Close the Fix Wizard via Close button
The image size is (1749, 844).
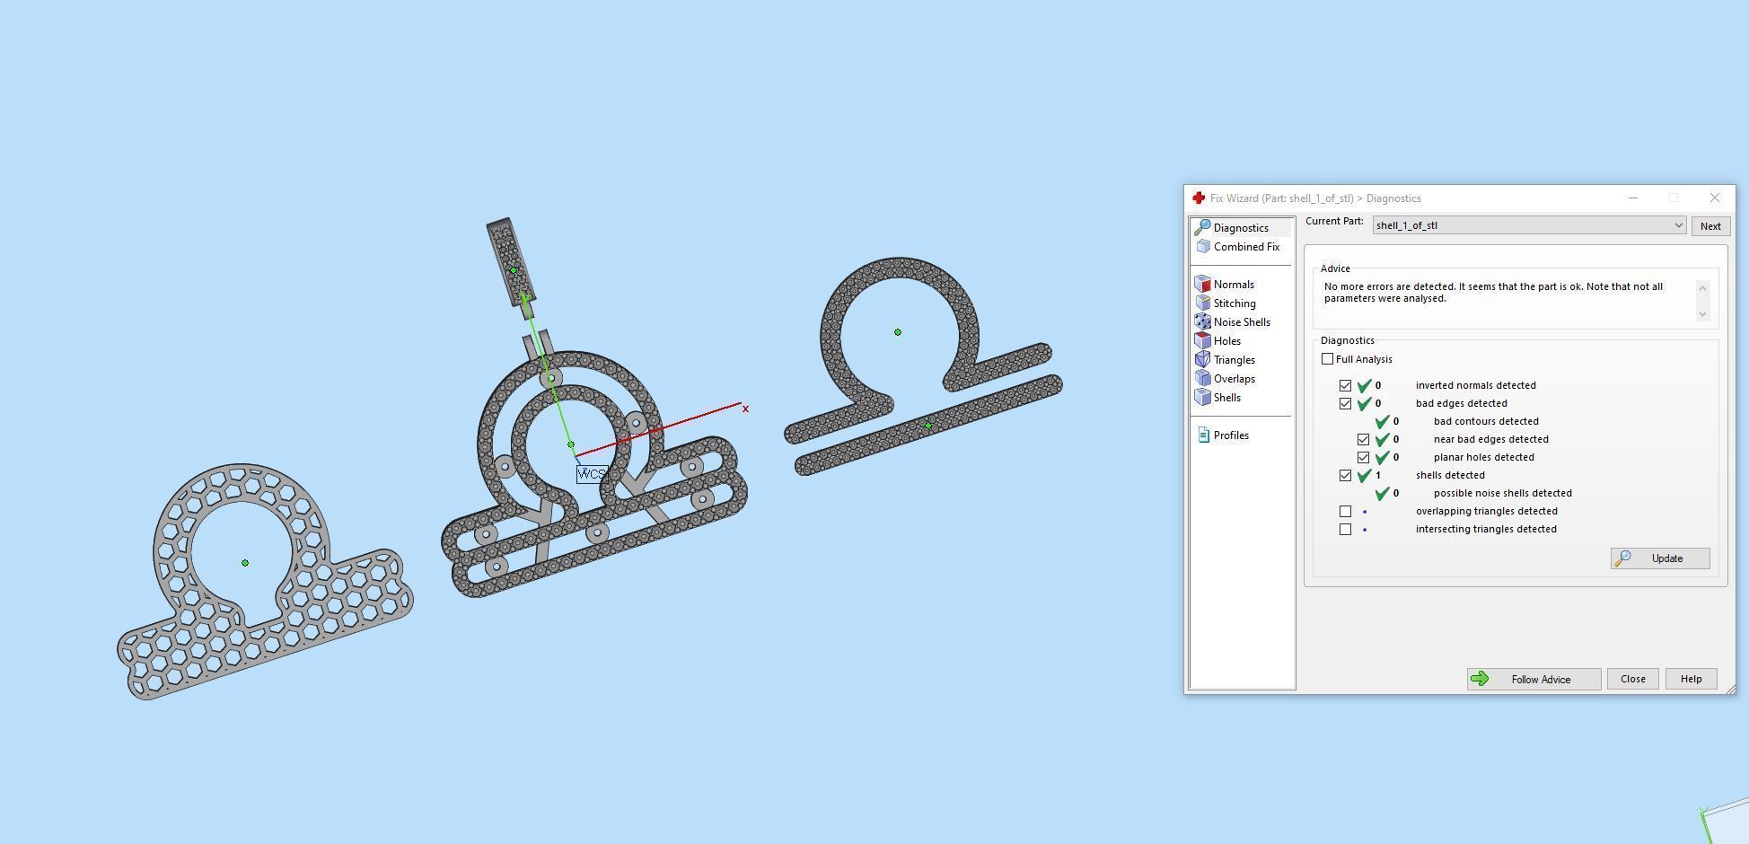pos(1632,679)
